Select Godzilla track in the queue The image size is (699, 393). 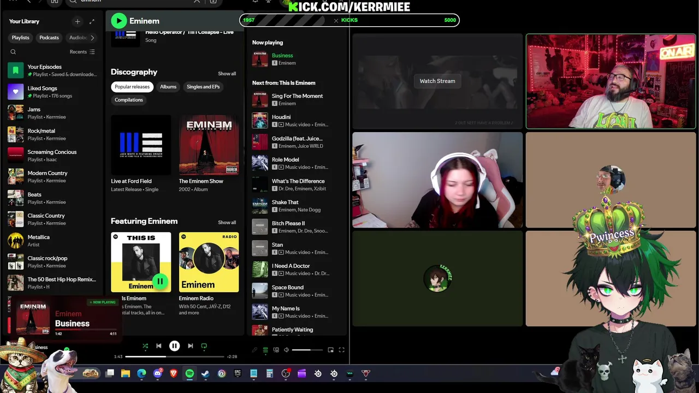pyautogui.click(x=297, y=142)
